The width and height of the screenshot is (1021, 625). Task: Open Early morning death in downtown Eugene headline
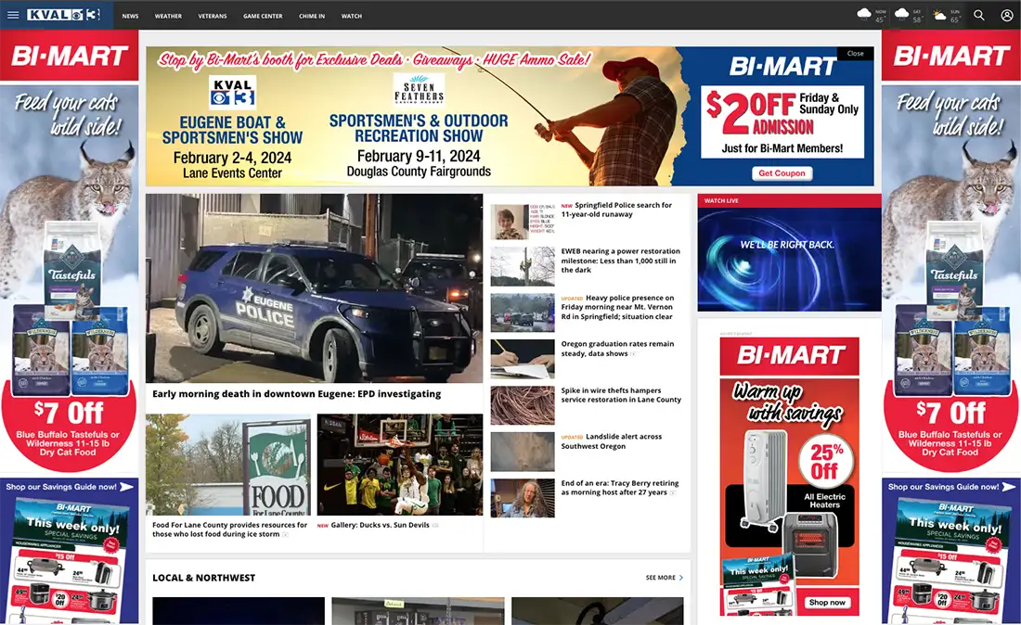pos(296,394)
